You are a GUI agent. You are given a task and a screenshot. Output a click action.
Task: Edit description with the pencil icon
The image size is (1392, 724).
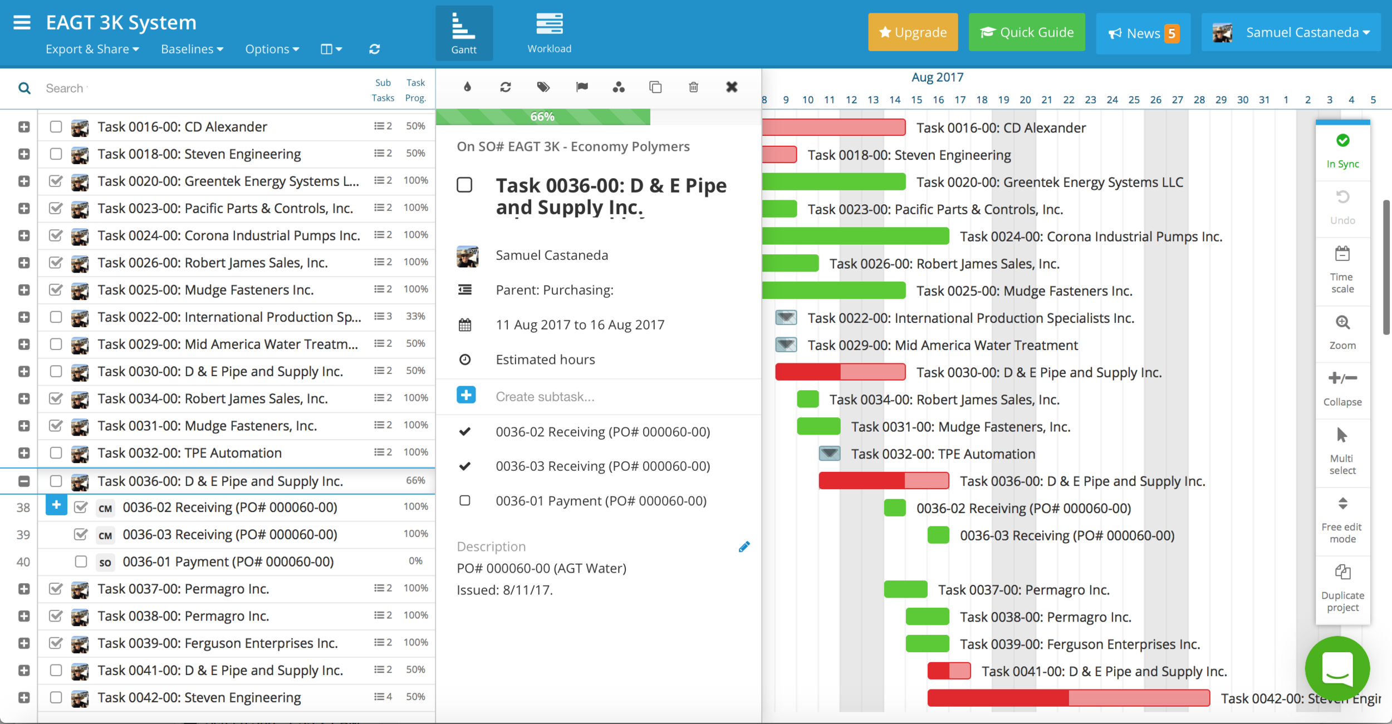[x=744, y=547]
